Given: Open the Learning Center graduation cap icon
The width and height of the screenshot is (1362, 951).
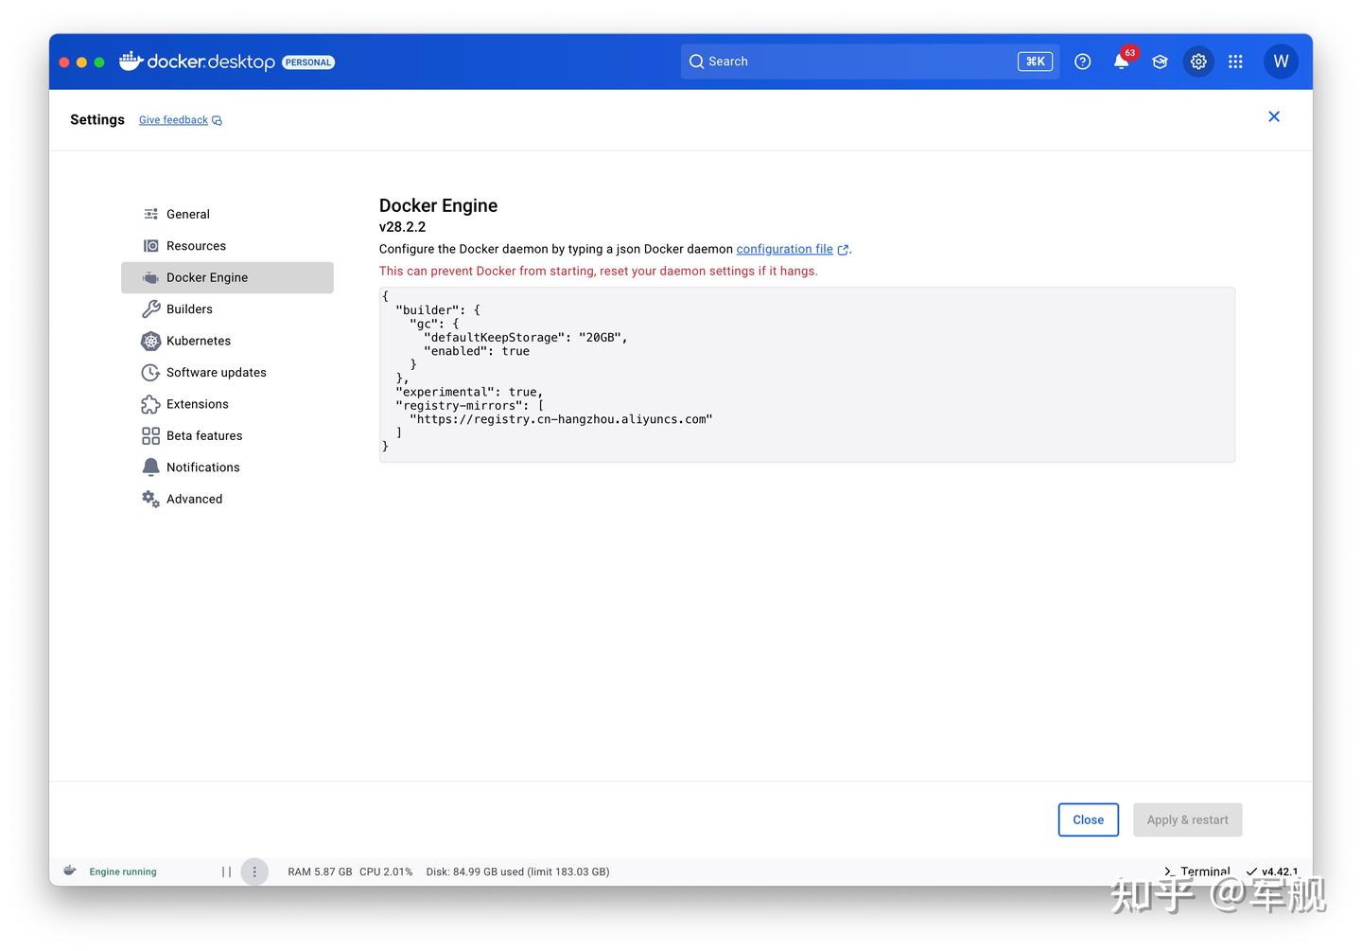Looking at the screenshot, I should point(1160,61).
